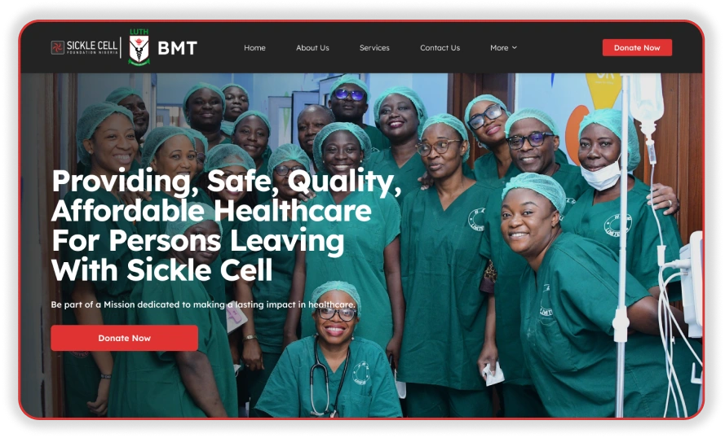Screen dimensions: 725x438
Task: Click the 'With Sickle Cell' headline line
Action: click(x=161, y=270)
